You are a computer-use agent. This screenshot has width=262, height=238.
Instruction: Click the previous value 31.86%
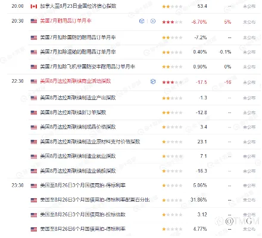(199, 200)
